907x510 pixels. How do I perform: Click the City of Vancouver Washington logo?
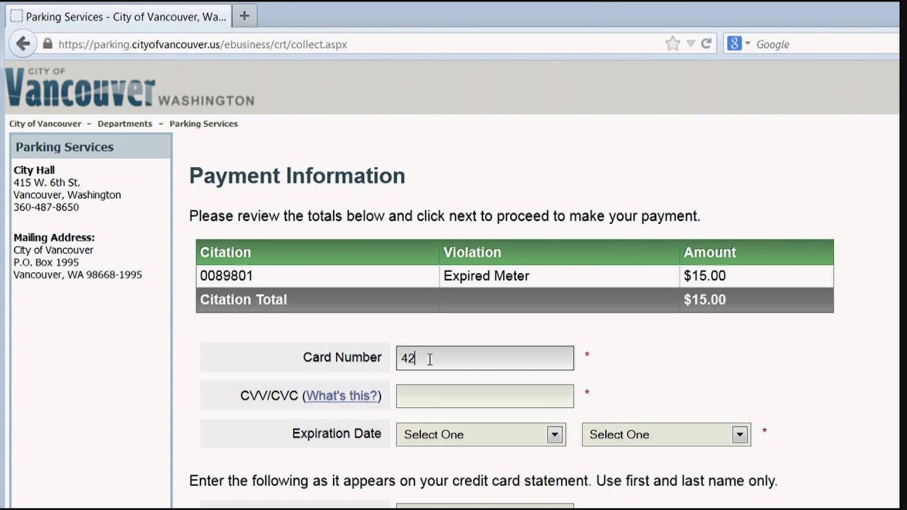coord(130,88)
